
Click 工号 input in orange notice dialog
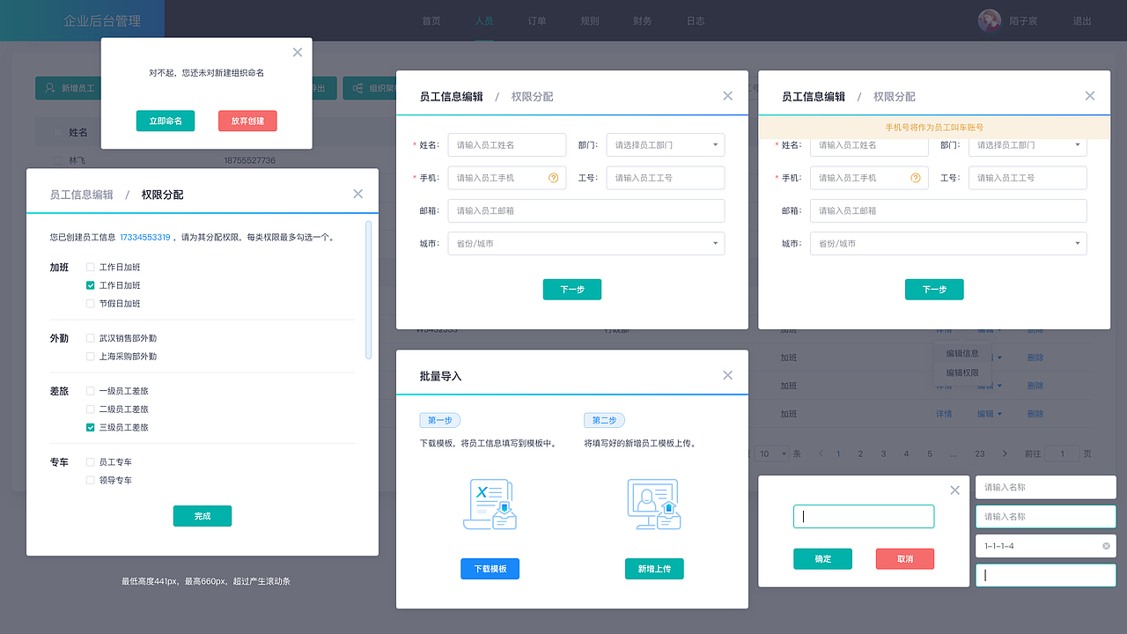tap(1028, 178)
